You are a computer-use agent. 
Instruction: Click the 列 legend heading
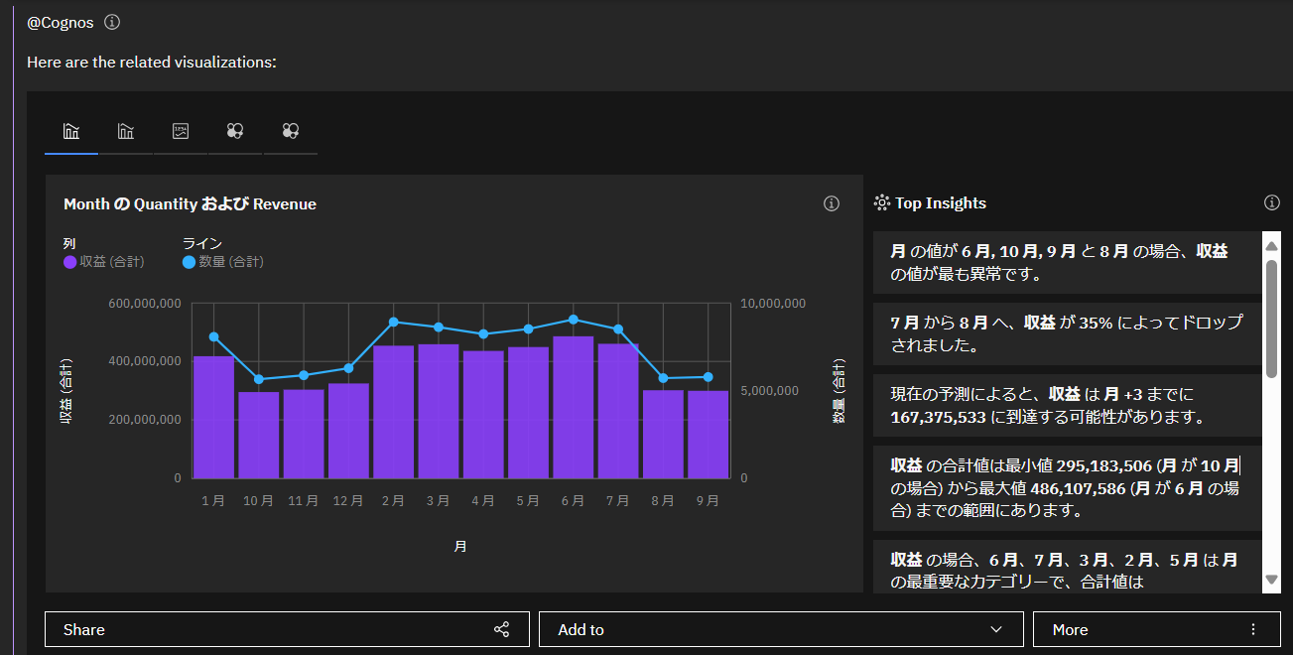(69, 243)
